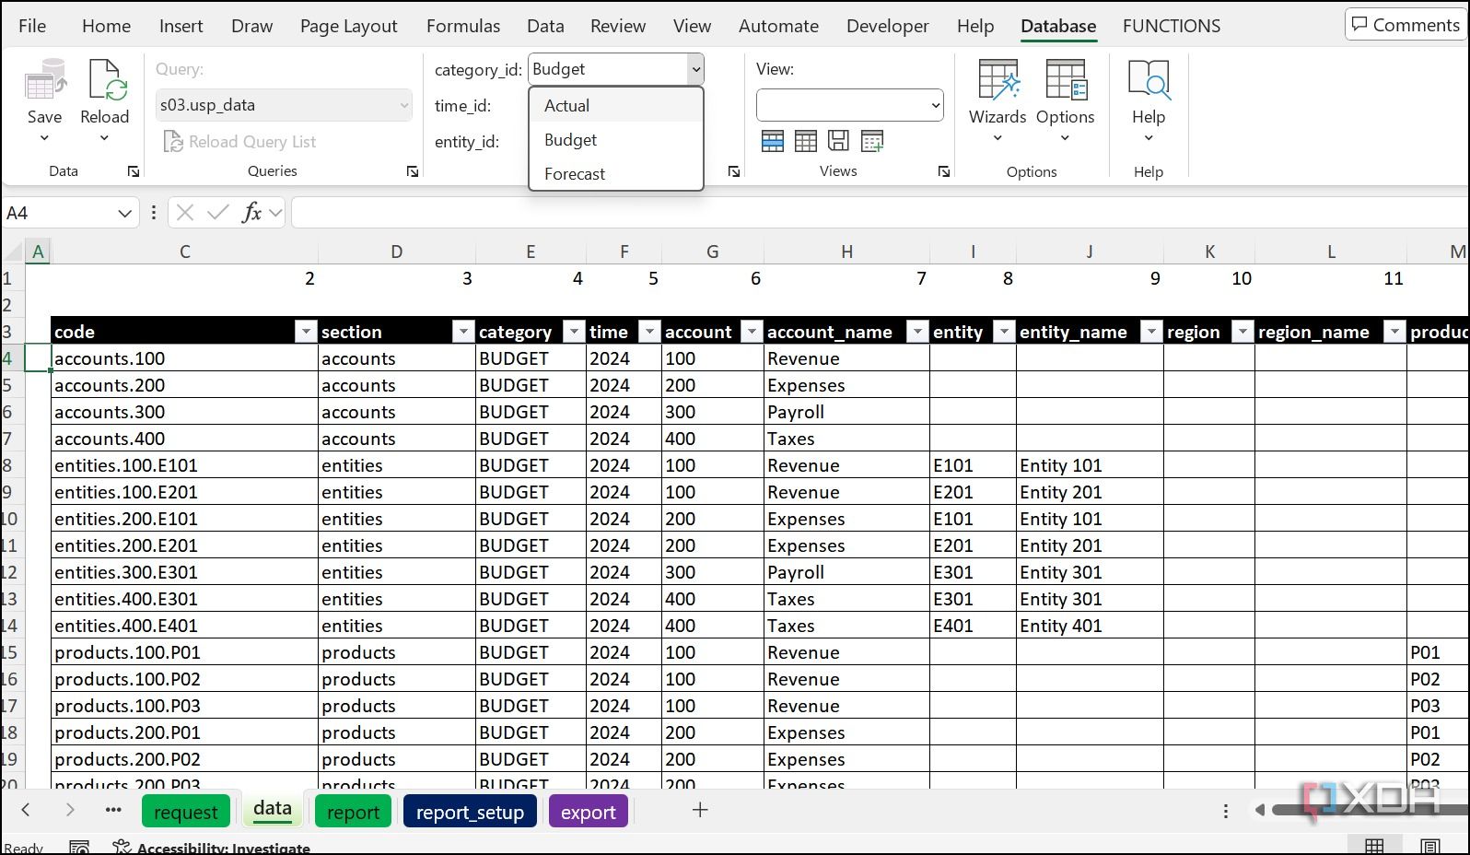
Task: Switch to Normal view in status bar
Action: [1374, 847]
